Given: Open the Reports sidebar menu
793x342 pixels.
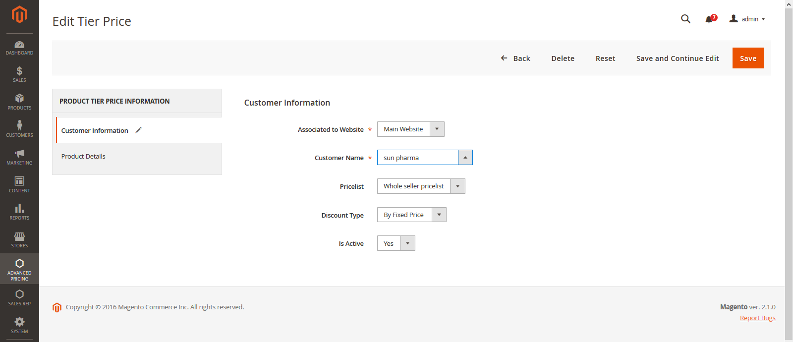Looking at the screenshot, I should click(19, 212).
